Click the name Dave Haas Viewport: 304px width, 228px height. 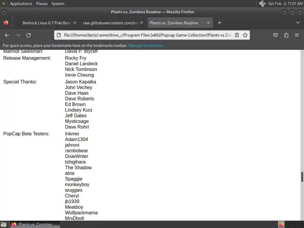(77, 93)
